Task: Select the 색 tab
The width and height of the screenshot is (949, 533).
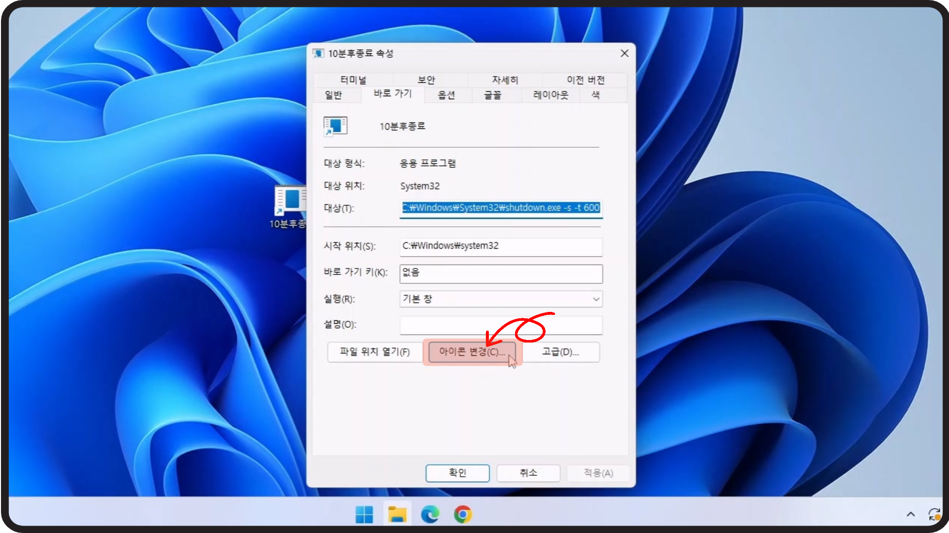Action: tap(596, 95)
